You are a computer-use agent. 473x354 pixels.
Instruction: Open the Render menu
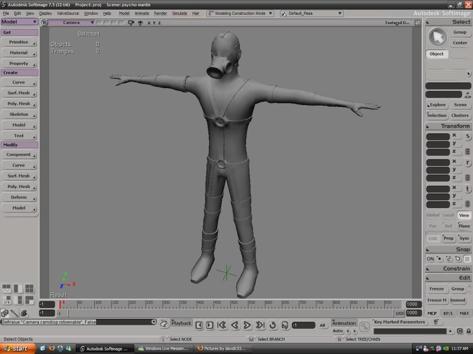160,13
